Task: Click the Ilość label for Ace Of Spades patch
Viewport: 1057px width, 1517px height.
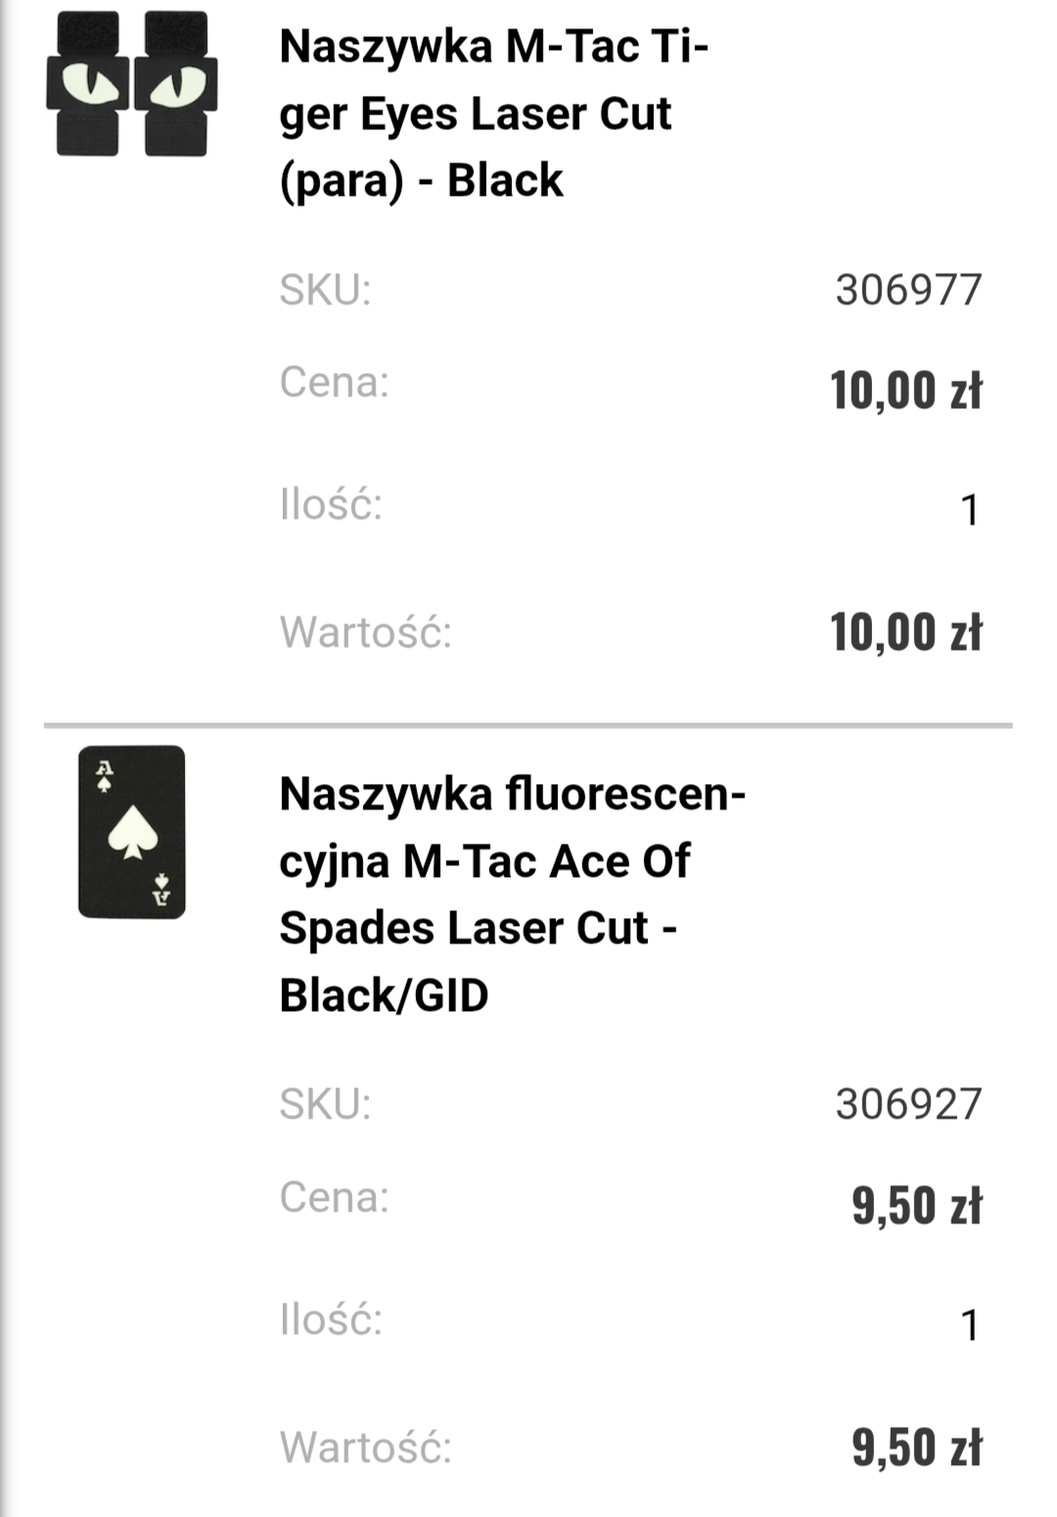Action: pyautogui.click(x=331, y=1320)
